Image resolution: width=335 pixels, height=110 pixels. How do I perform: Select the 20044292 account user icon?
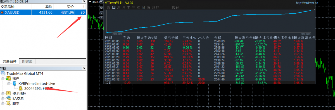click(21, 88)
